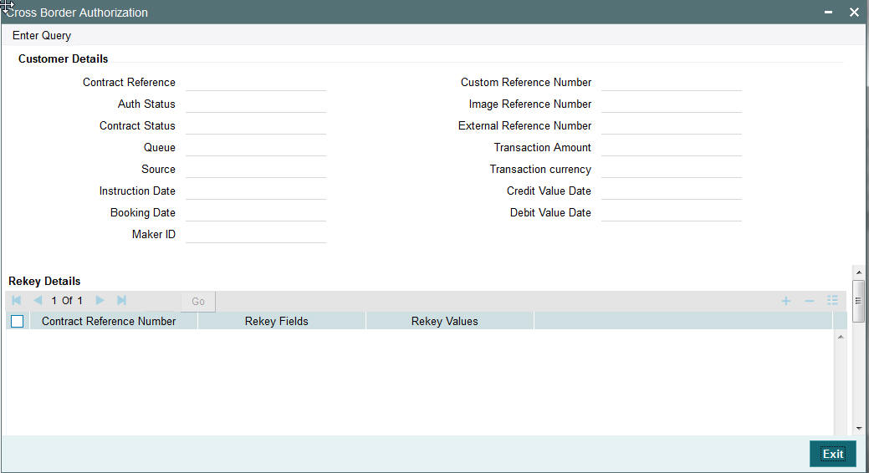Go to next page in Rekey Details
Screen dimensions: 869x473
click(100, 300)
